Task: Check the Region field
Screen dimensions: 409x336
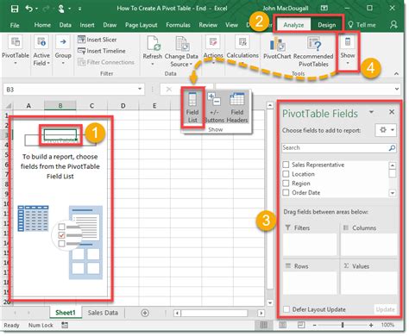Action: 286,184
